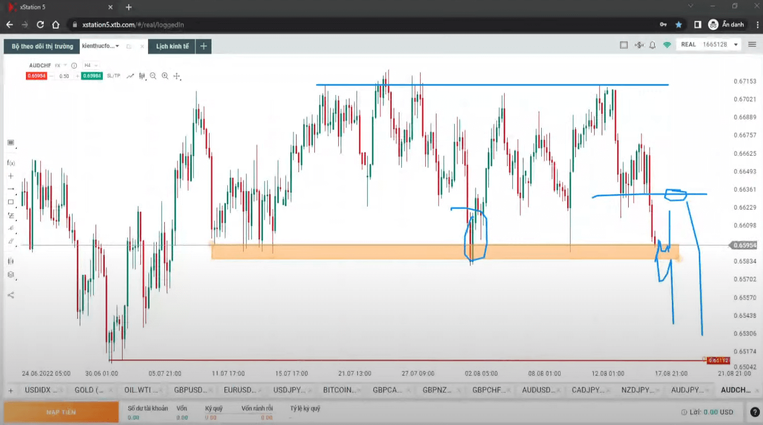This screenshot has width=763, height=425.
Task: Open the USDIDX chart tab
Action: 41,390
